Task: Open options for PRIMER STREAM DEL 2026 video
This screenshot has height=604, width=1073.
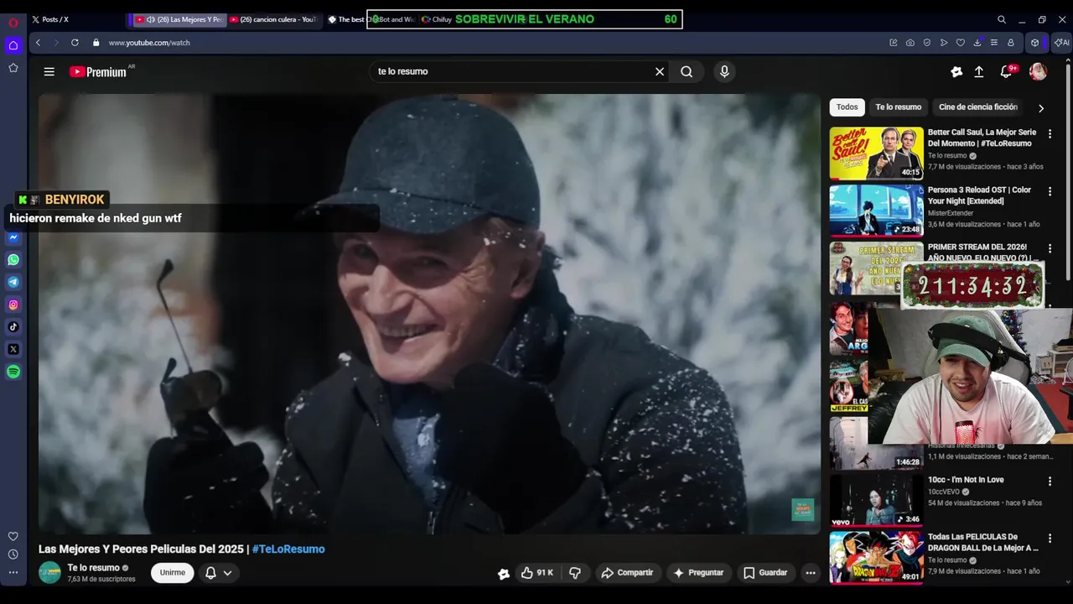Action: (x=1050, y=249)
